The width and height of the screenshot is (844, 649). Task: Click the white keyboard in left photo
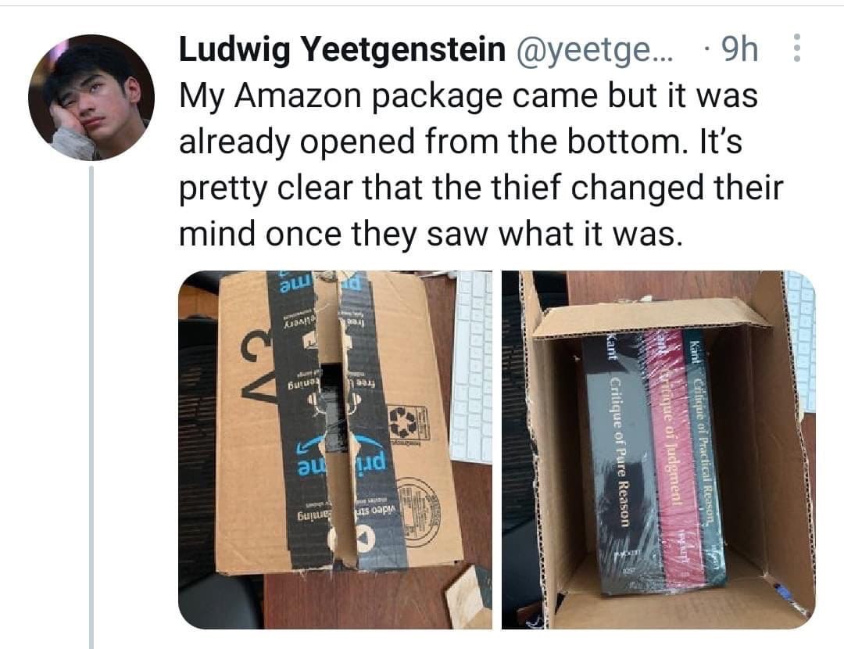(470, 368)
